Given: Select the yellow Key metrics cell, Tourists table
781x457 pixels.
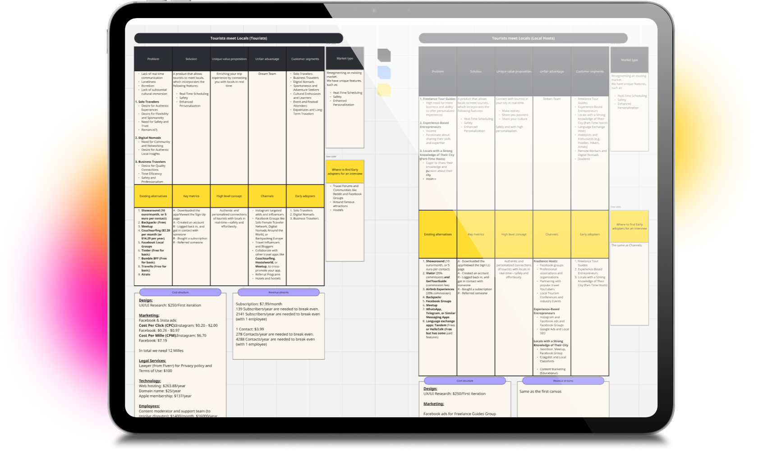Looking at the screenshot, I should point(191,196).
